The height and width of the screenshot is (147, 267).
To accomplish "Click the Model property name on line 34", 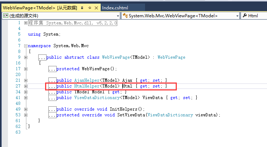I will click(x=98, y=92).
